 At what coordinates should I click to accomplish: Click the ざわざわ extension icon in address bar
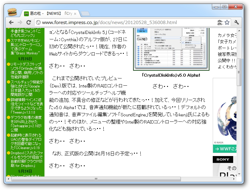pos(220,22)
